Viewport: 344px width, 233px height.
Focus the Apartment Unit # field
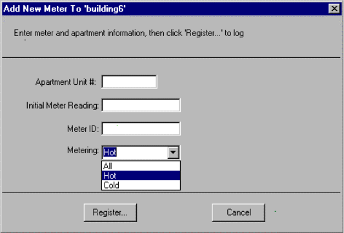pyautogui.click(x=129, y=82)
